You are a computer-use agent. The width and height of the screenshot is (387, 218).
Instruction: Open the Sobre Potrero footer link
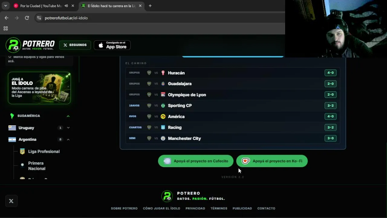(124, 208)
